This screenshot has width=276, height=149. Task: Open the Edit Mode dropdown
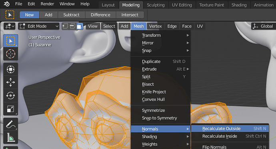(39, 26)
